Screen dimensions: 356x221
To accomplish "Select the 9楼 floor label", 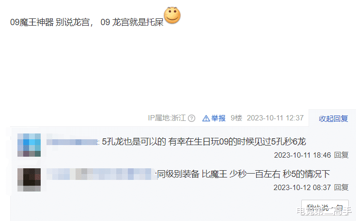I will (236, 118).
